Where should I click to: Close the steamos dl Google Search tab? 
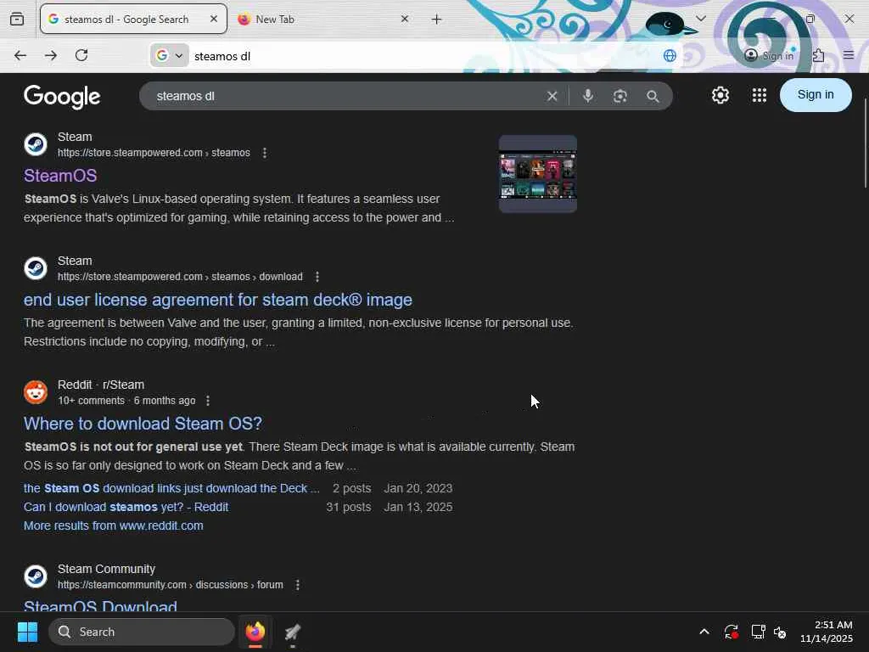click(214, 19)
